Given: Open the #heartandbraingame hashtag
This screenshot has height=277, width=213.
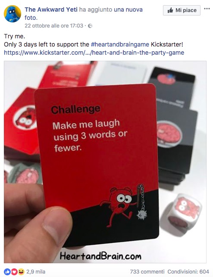Looking at the screenshot, I should (120, 44).
